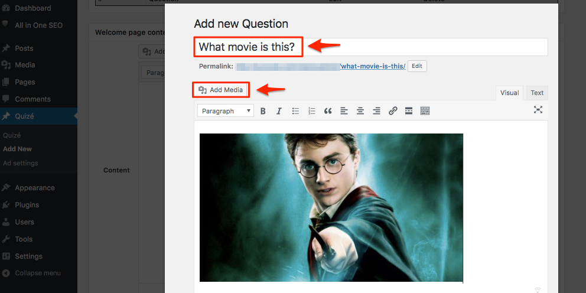Open Comments in the sidebar
This screenshot has width=586, height=293.
pyautogui.click(x=32, y=99)
